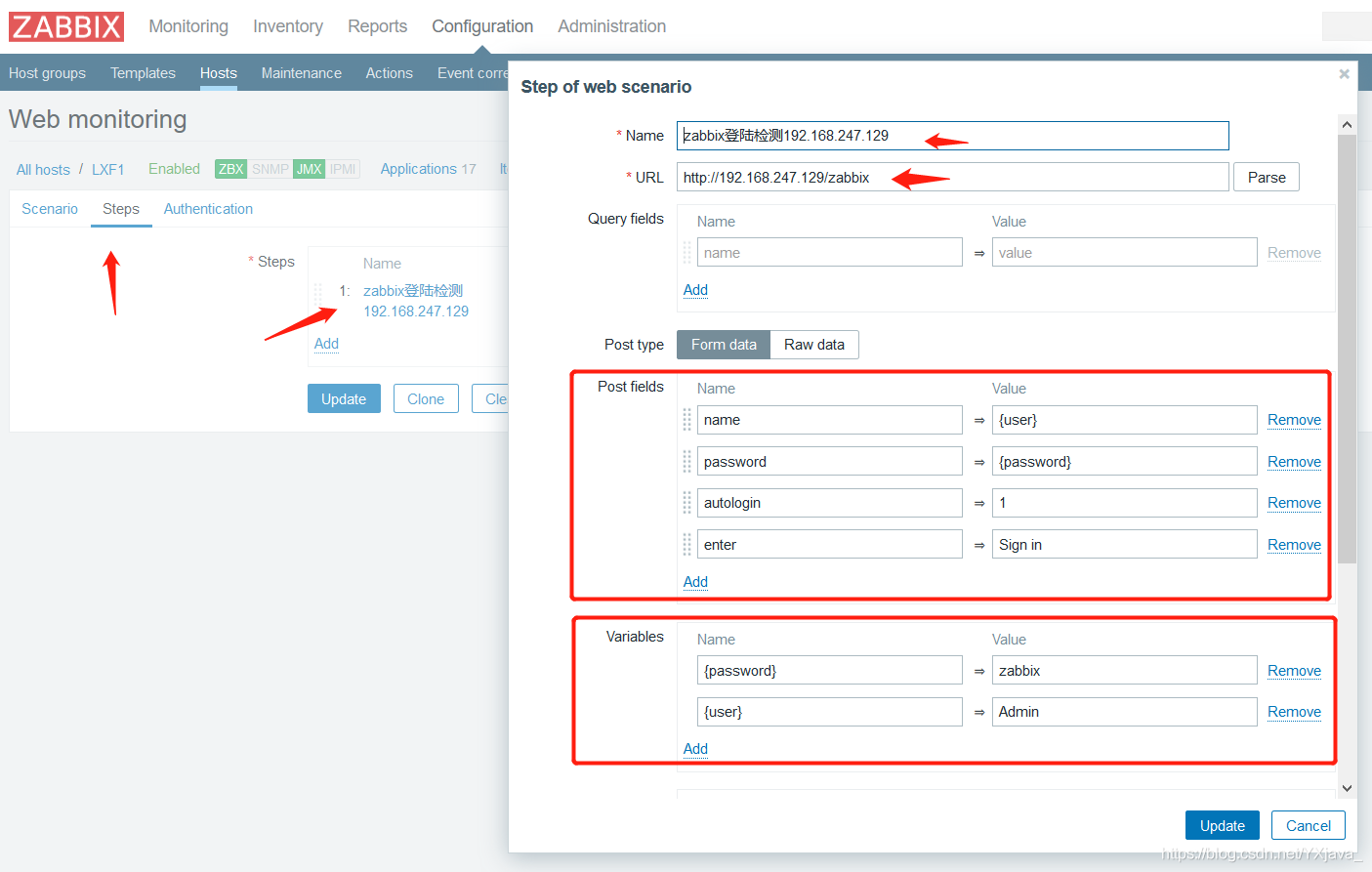Click Update button in the step dialog
The height and width of the screenshot is (872, 1372).
point(1223,825)
